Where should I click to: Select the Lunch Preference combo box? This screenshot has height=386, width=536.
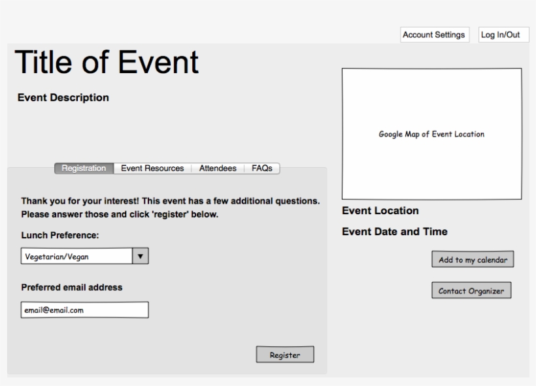coord(78,255)
